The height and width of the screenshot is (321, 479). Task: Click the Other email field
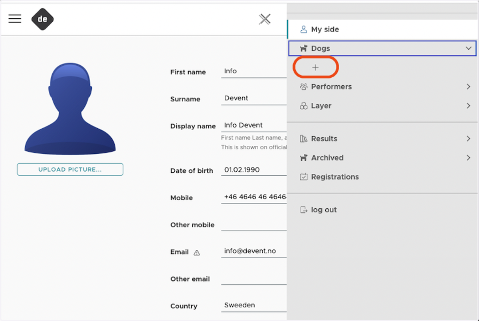254,278
